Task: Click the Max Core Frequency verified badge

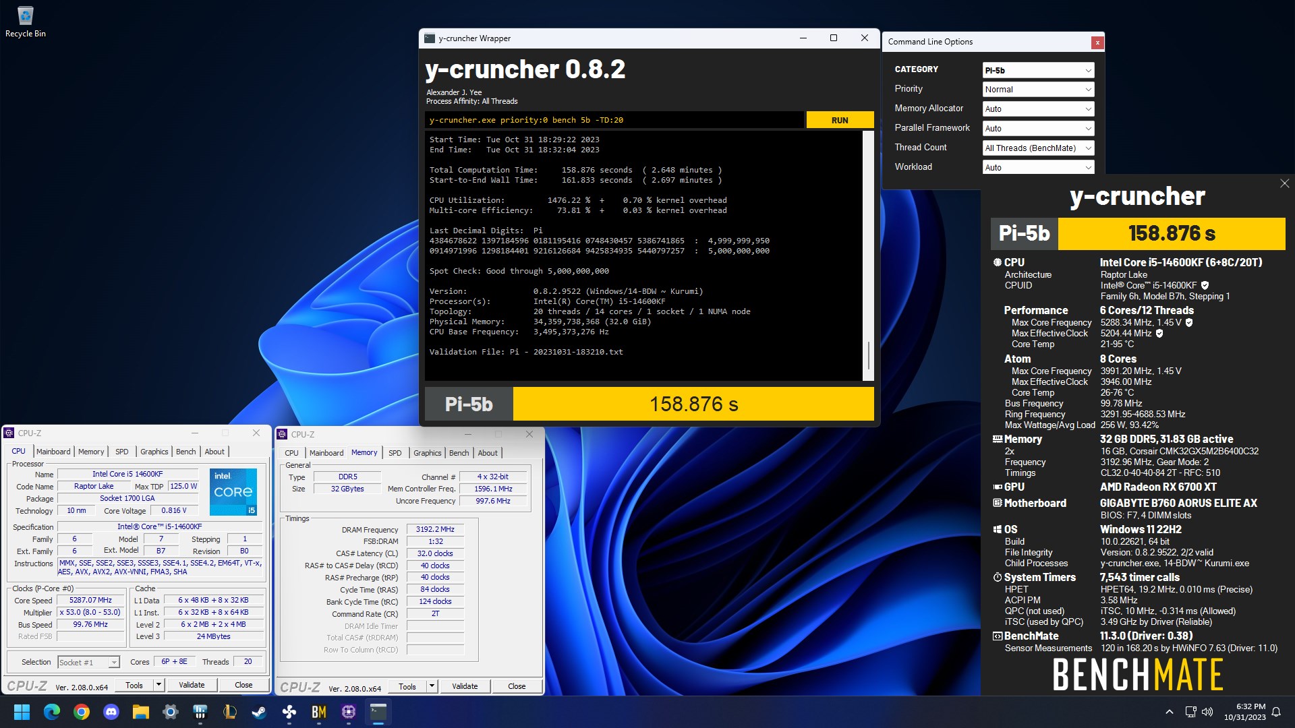Action: (1189, 323)
